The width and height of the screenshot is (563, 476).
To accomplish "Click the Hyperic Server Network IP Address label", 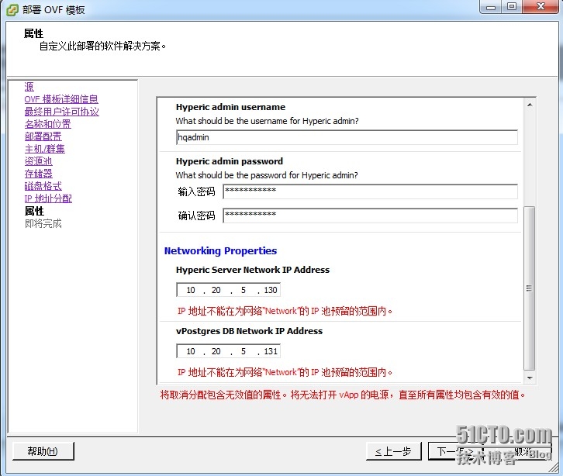I will click(252, 270).
